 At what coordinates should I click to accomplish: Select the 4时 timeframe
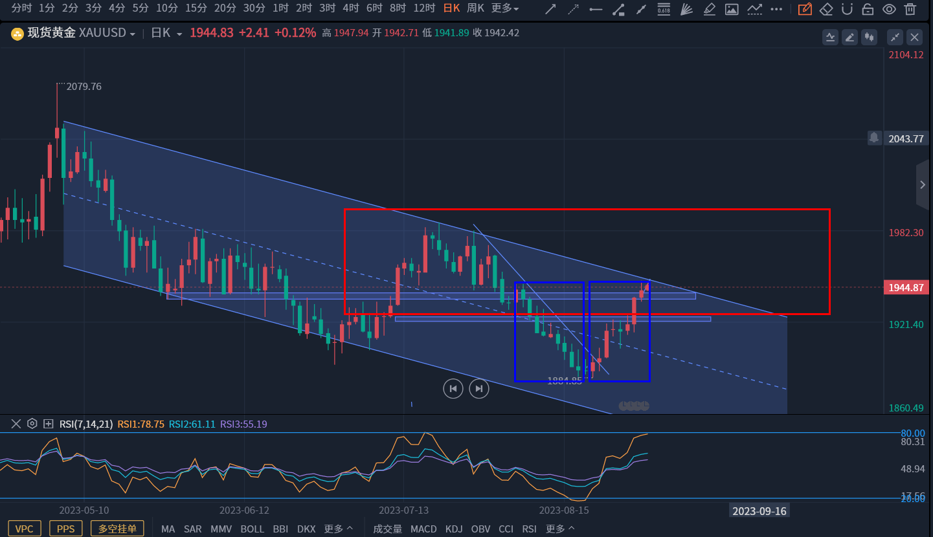point(350,8)
